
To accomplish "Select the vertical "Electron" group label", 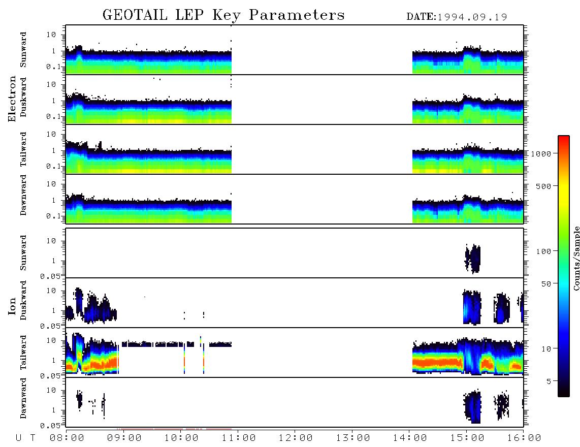I will pyautogui.click(x=12, y=99).
